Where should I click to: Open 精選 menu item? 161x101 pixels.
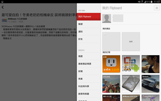[x=89, y=56]
